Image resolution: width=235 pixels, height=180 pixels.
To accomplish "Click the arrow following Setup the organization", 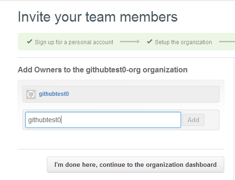I will coord(227,42).
